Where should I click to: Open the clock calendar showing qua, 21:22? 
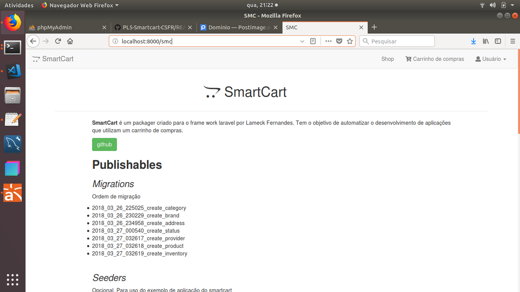click(262, 5)
